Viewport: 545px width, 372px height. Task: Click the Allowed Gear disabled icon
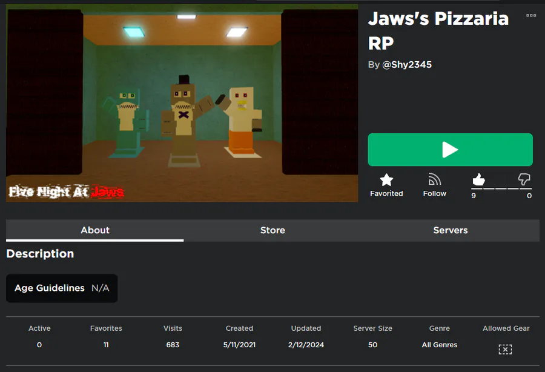pyautogui.click(x=506, y=350)
